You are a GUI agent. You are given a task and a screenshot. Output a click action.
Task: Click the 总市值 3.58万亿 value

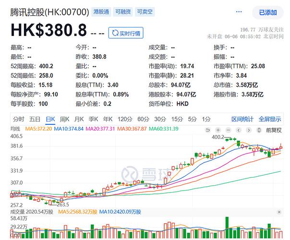[x=247, y=85]
